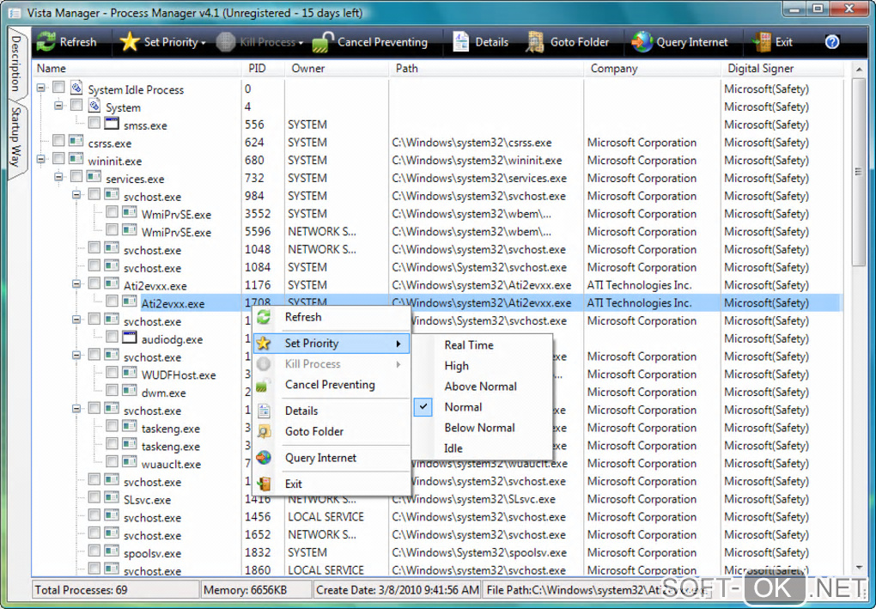The width and height of the screenshot is (876, 609).
Task: Click the SLsvc.exe process icon
Action: click(112, 498)
